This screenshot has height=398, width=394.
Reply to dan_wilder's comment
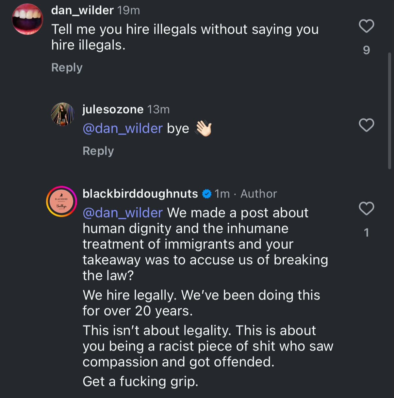(x=67, y=67)
